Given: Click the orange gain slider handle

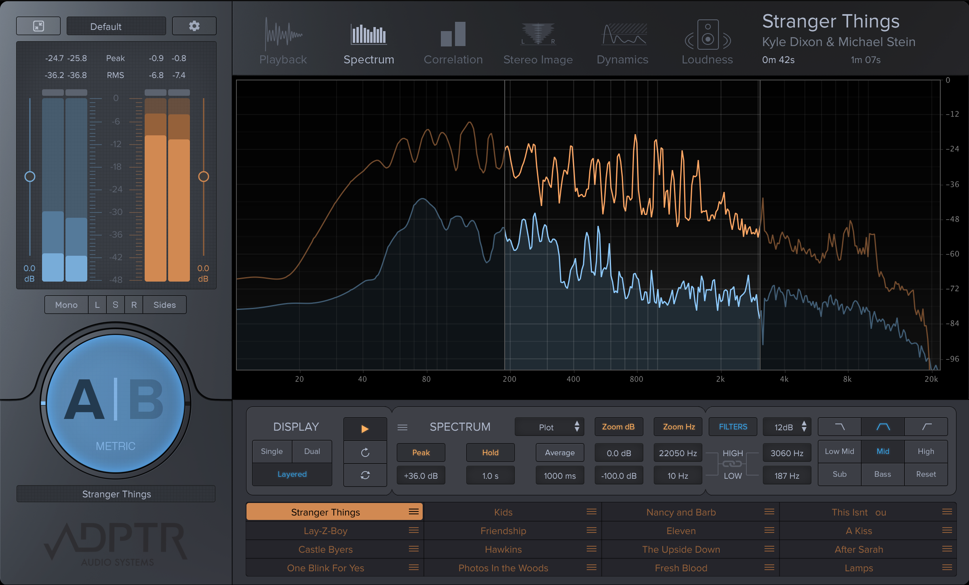Looking at the screenshot, I should [203, 177].
